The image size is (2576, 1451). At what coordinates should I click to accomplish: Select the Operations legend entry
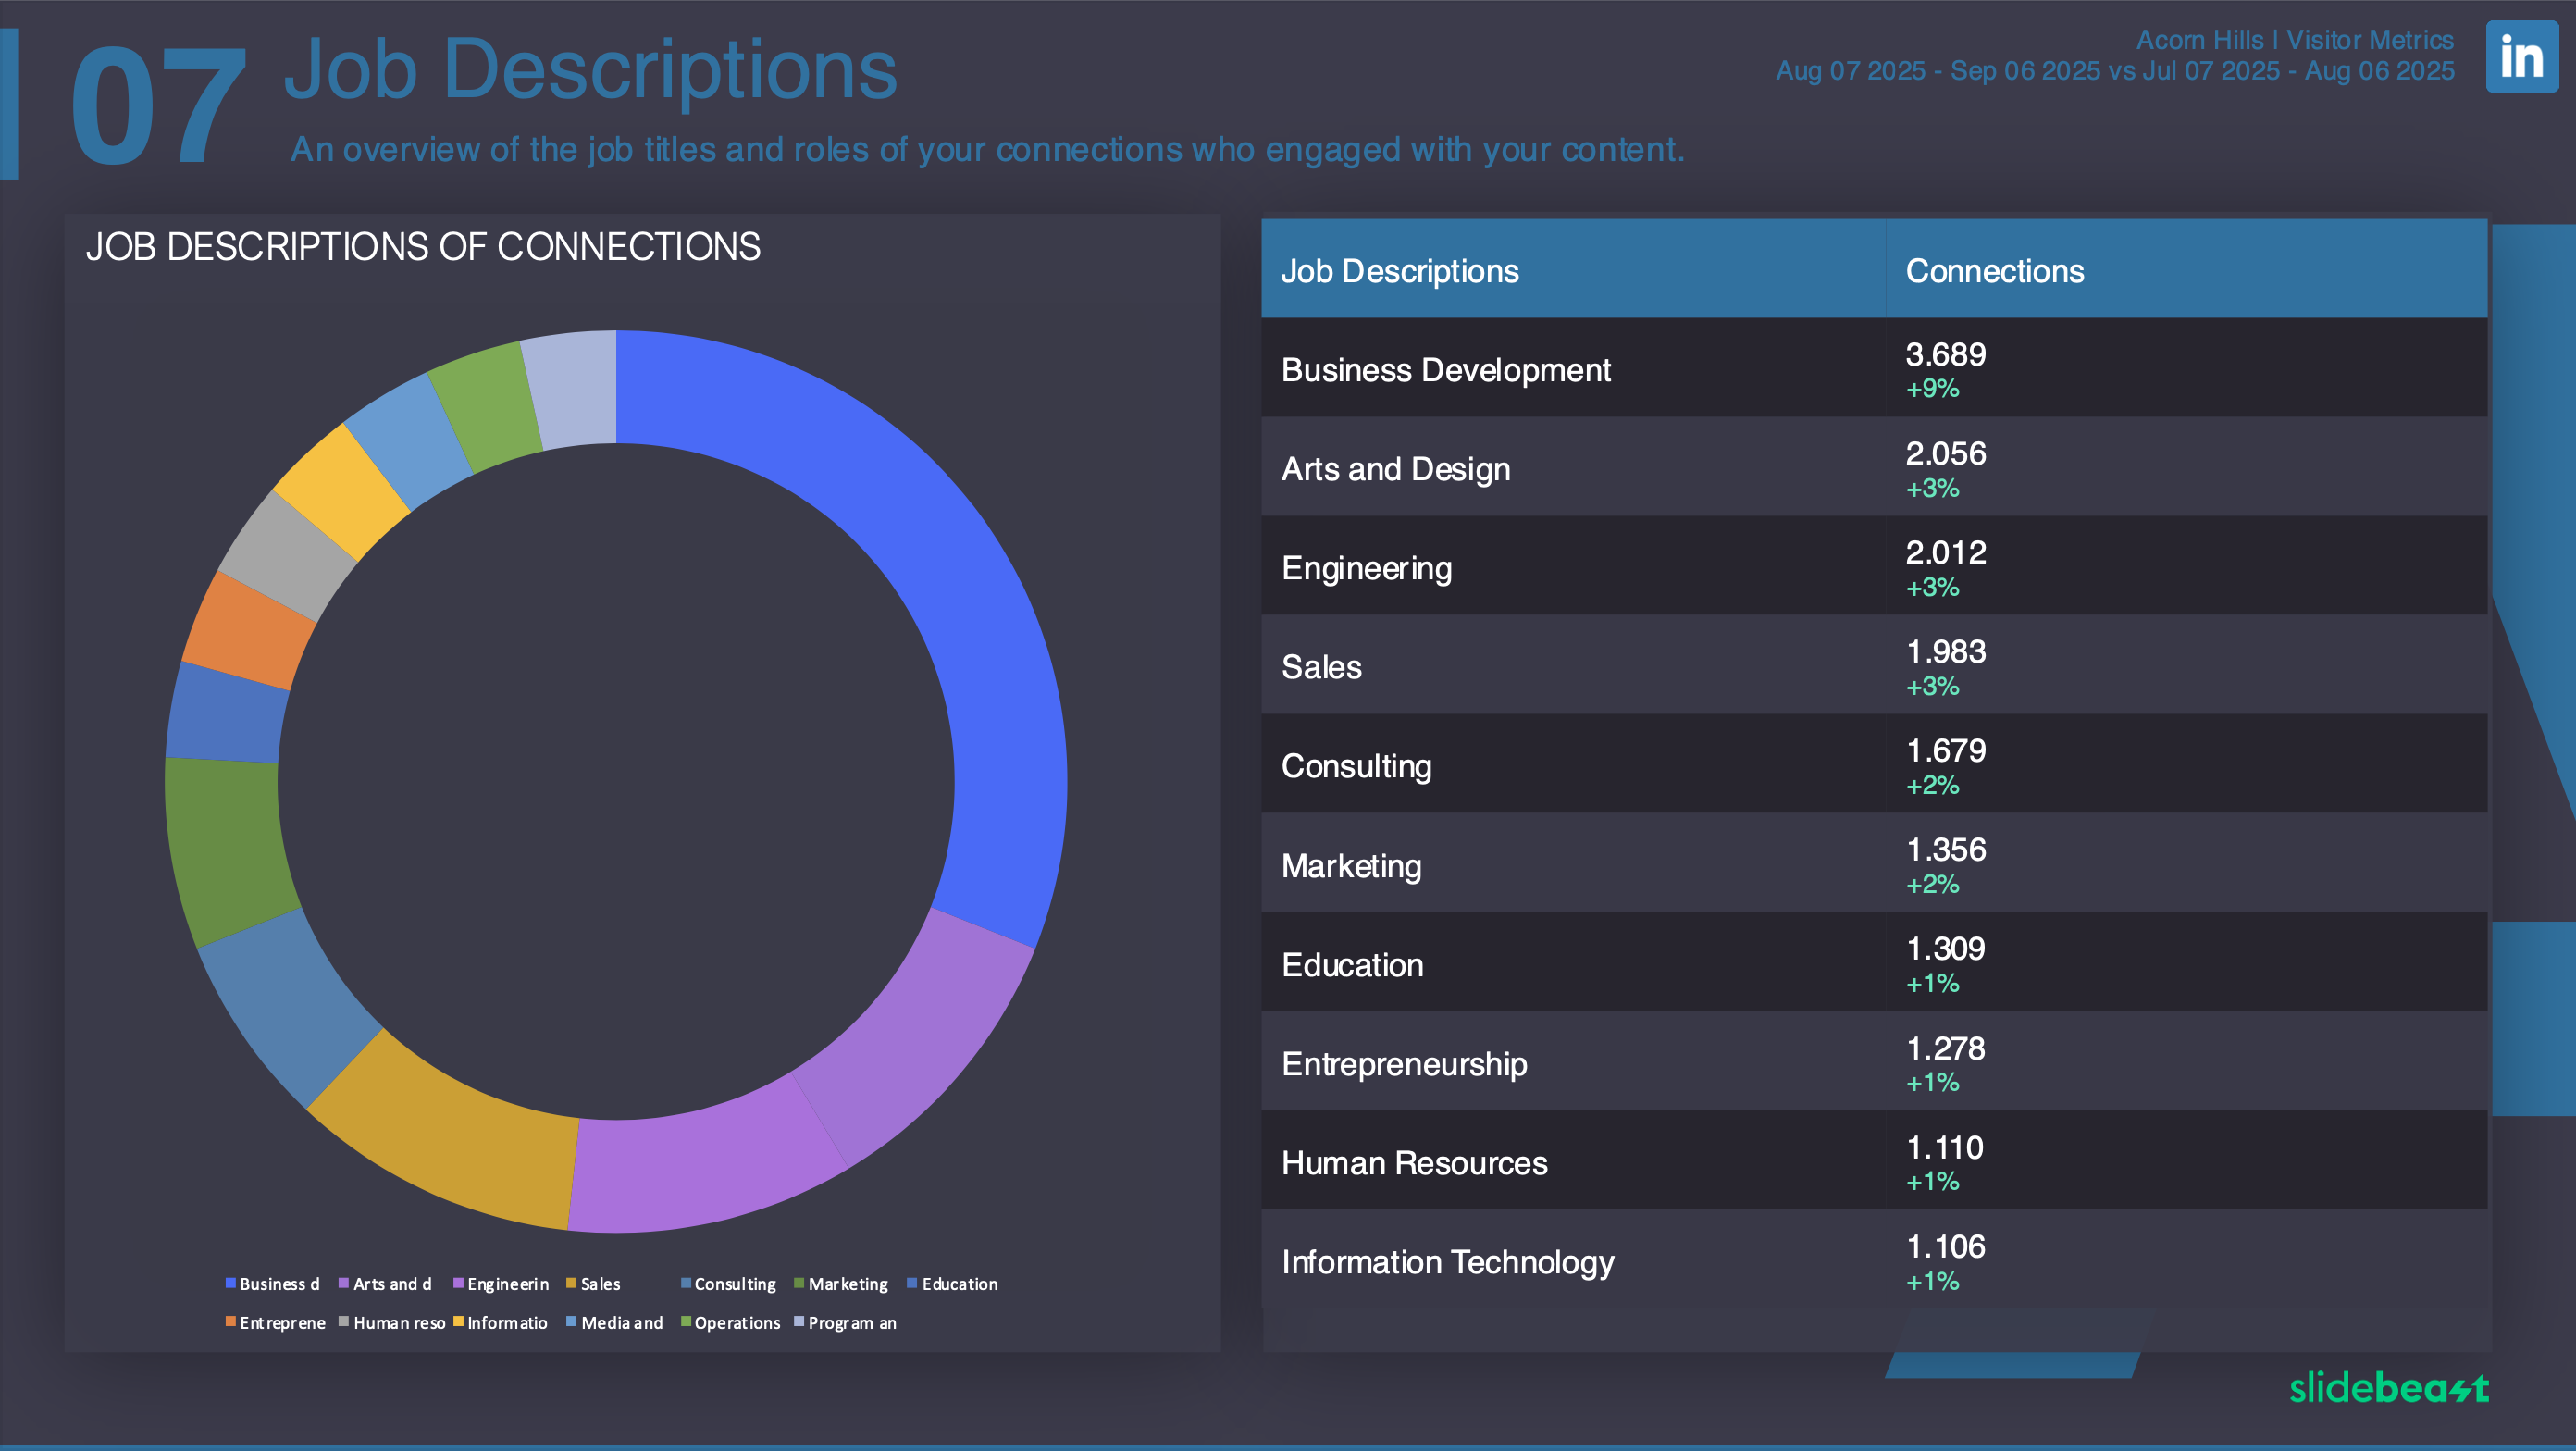click(730, 1323)
